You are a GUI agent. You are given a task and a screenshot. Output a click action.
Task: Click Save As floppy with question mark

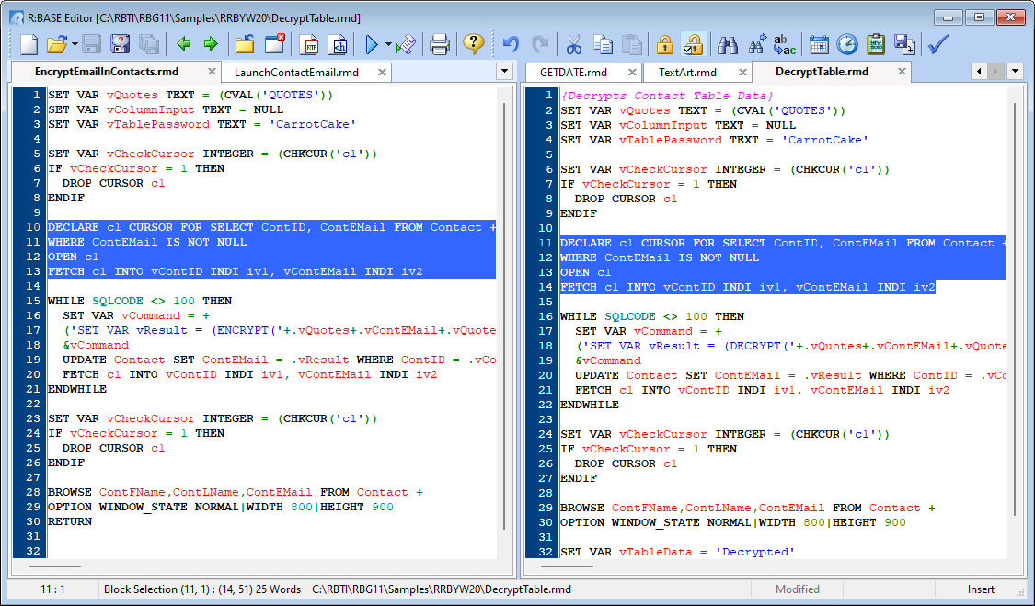[120, 45]
